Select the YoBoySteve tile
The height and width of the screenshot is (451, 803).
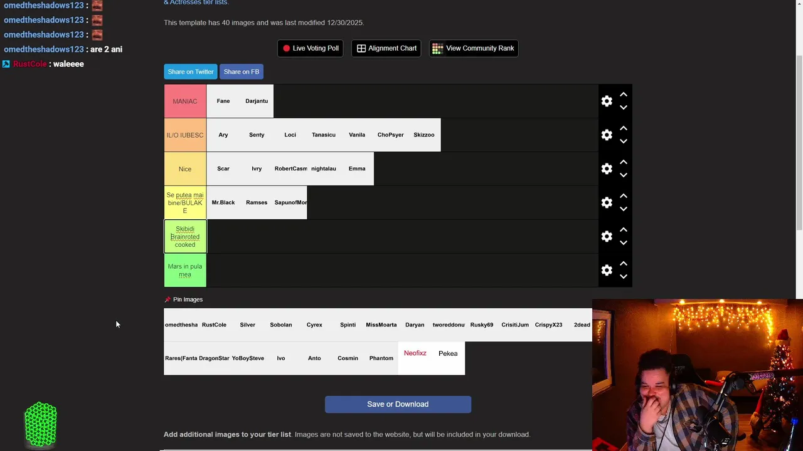coord(248,358)
